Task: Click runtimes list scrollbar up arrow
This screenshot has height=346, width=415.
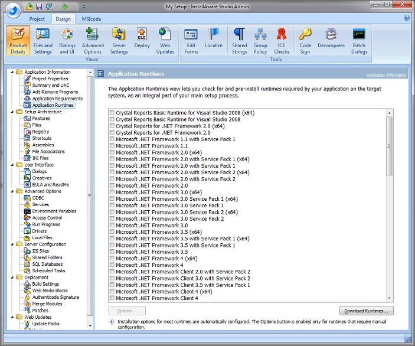Action: tap(389, 113)
